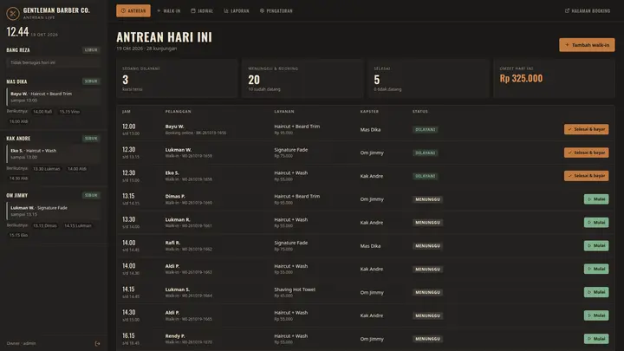This screenshot has width=624, height=351.
Task: Click the Antrean Hari Ini heading
Action: (x=164, y=37)
